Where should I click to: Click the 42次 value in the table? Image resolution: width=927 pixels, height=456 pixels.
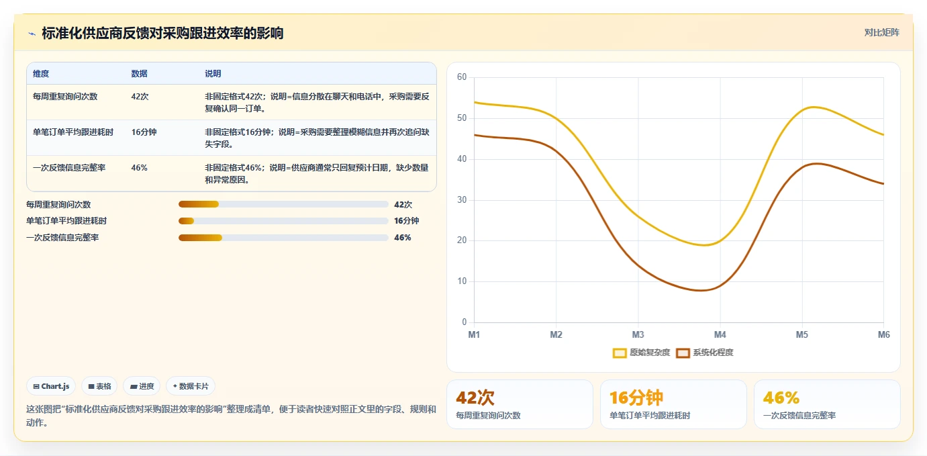tap(140, 97)
